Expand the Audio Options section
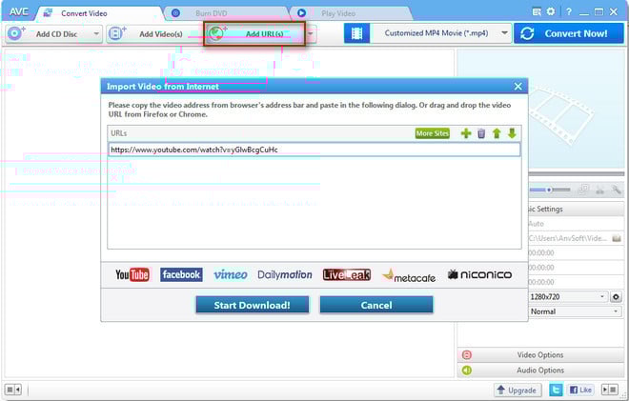The image size is (629, 401). (540, 371)
